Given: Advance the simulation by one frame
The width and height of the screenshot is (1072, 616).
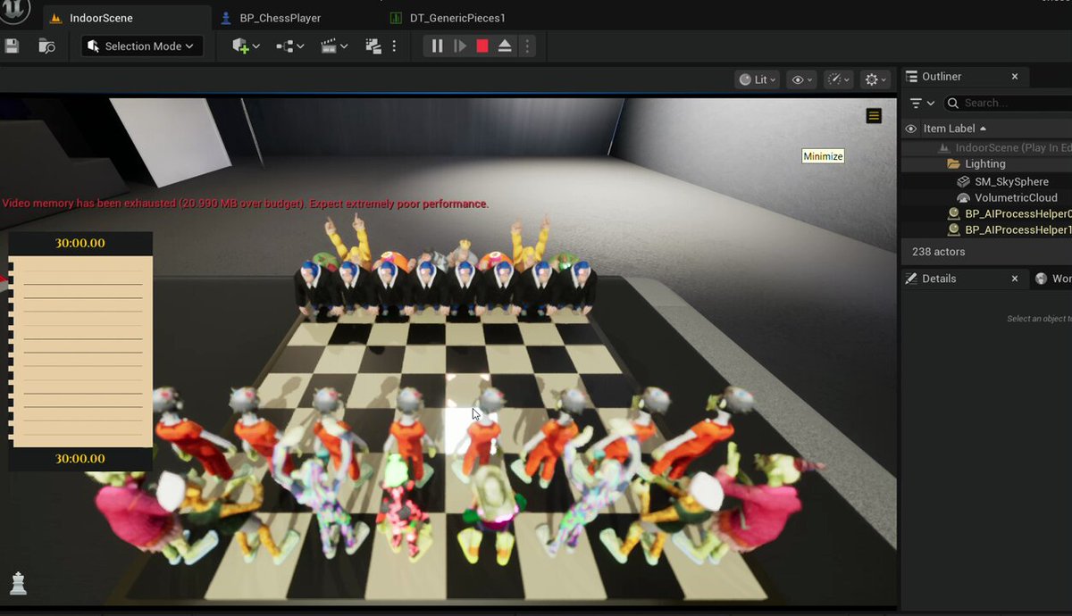Looking at the screenshot, I should (x=460, y=46).
